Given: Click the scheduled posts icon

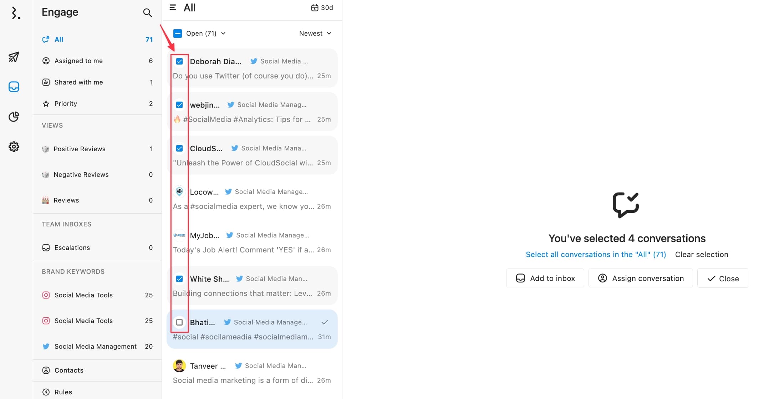Looking at the screenshot, I should [14, 56].
